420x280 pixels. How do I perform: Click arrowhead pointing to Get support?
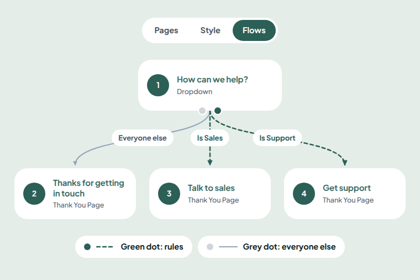point(345,162)
